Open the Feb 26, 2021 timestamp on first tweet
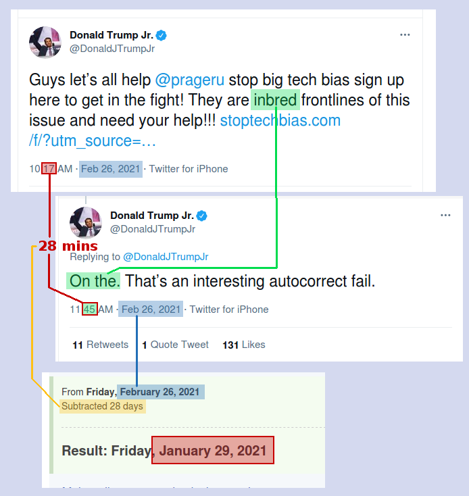Screen dimensions: 469x496 [111, 169]
